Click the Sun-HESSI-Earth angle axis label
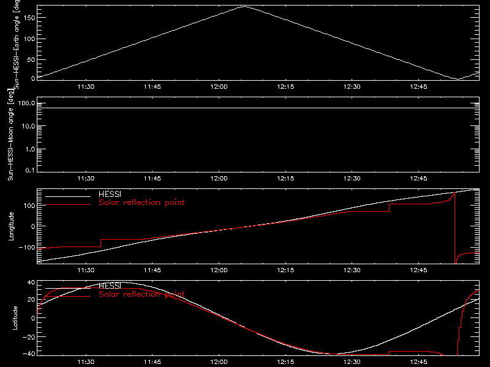Image resolution: width=490 pixels, height=367 pixels. (x=17, y=45)
